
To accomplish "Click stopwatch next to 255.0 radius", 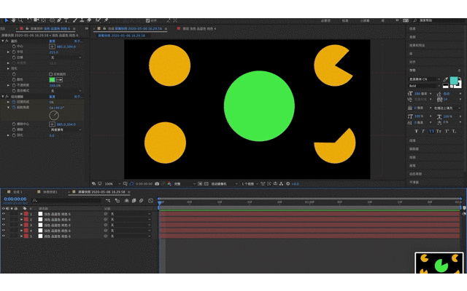I will 14,52.
